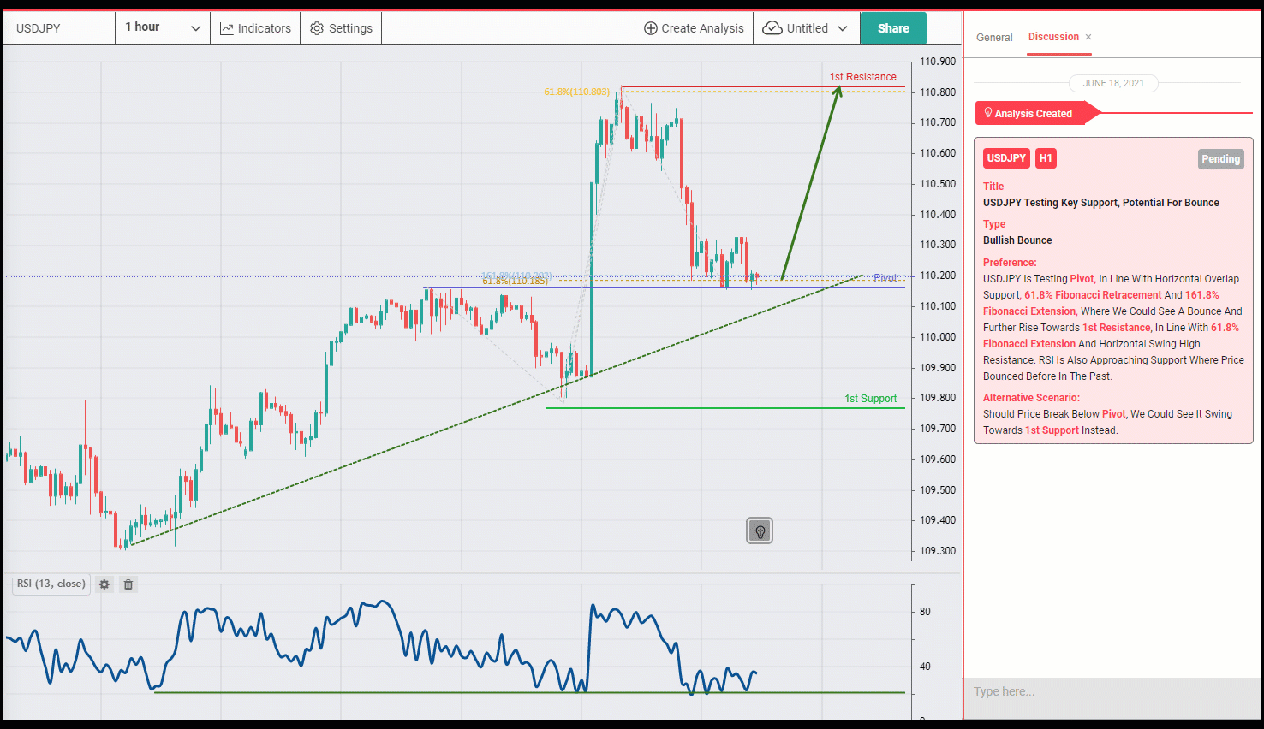Open the Indicators menu
Screen dimensions: 1264x729
pyautogui.click(x=255, y=28)
